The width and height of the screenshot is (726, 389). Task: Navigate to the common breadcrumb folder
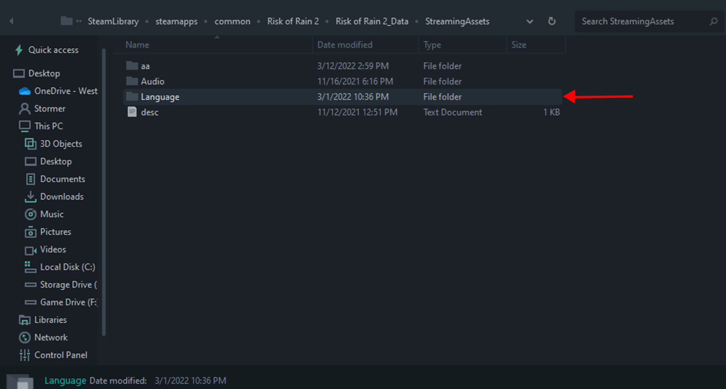[232, 21]
